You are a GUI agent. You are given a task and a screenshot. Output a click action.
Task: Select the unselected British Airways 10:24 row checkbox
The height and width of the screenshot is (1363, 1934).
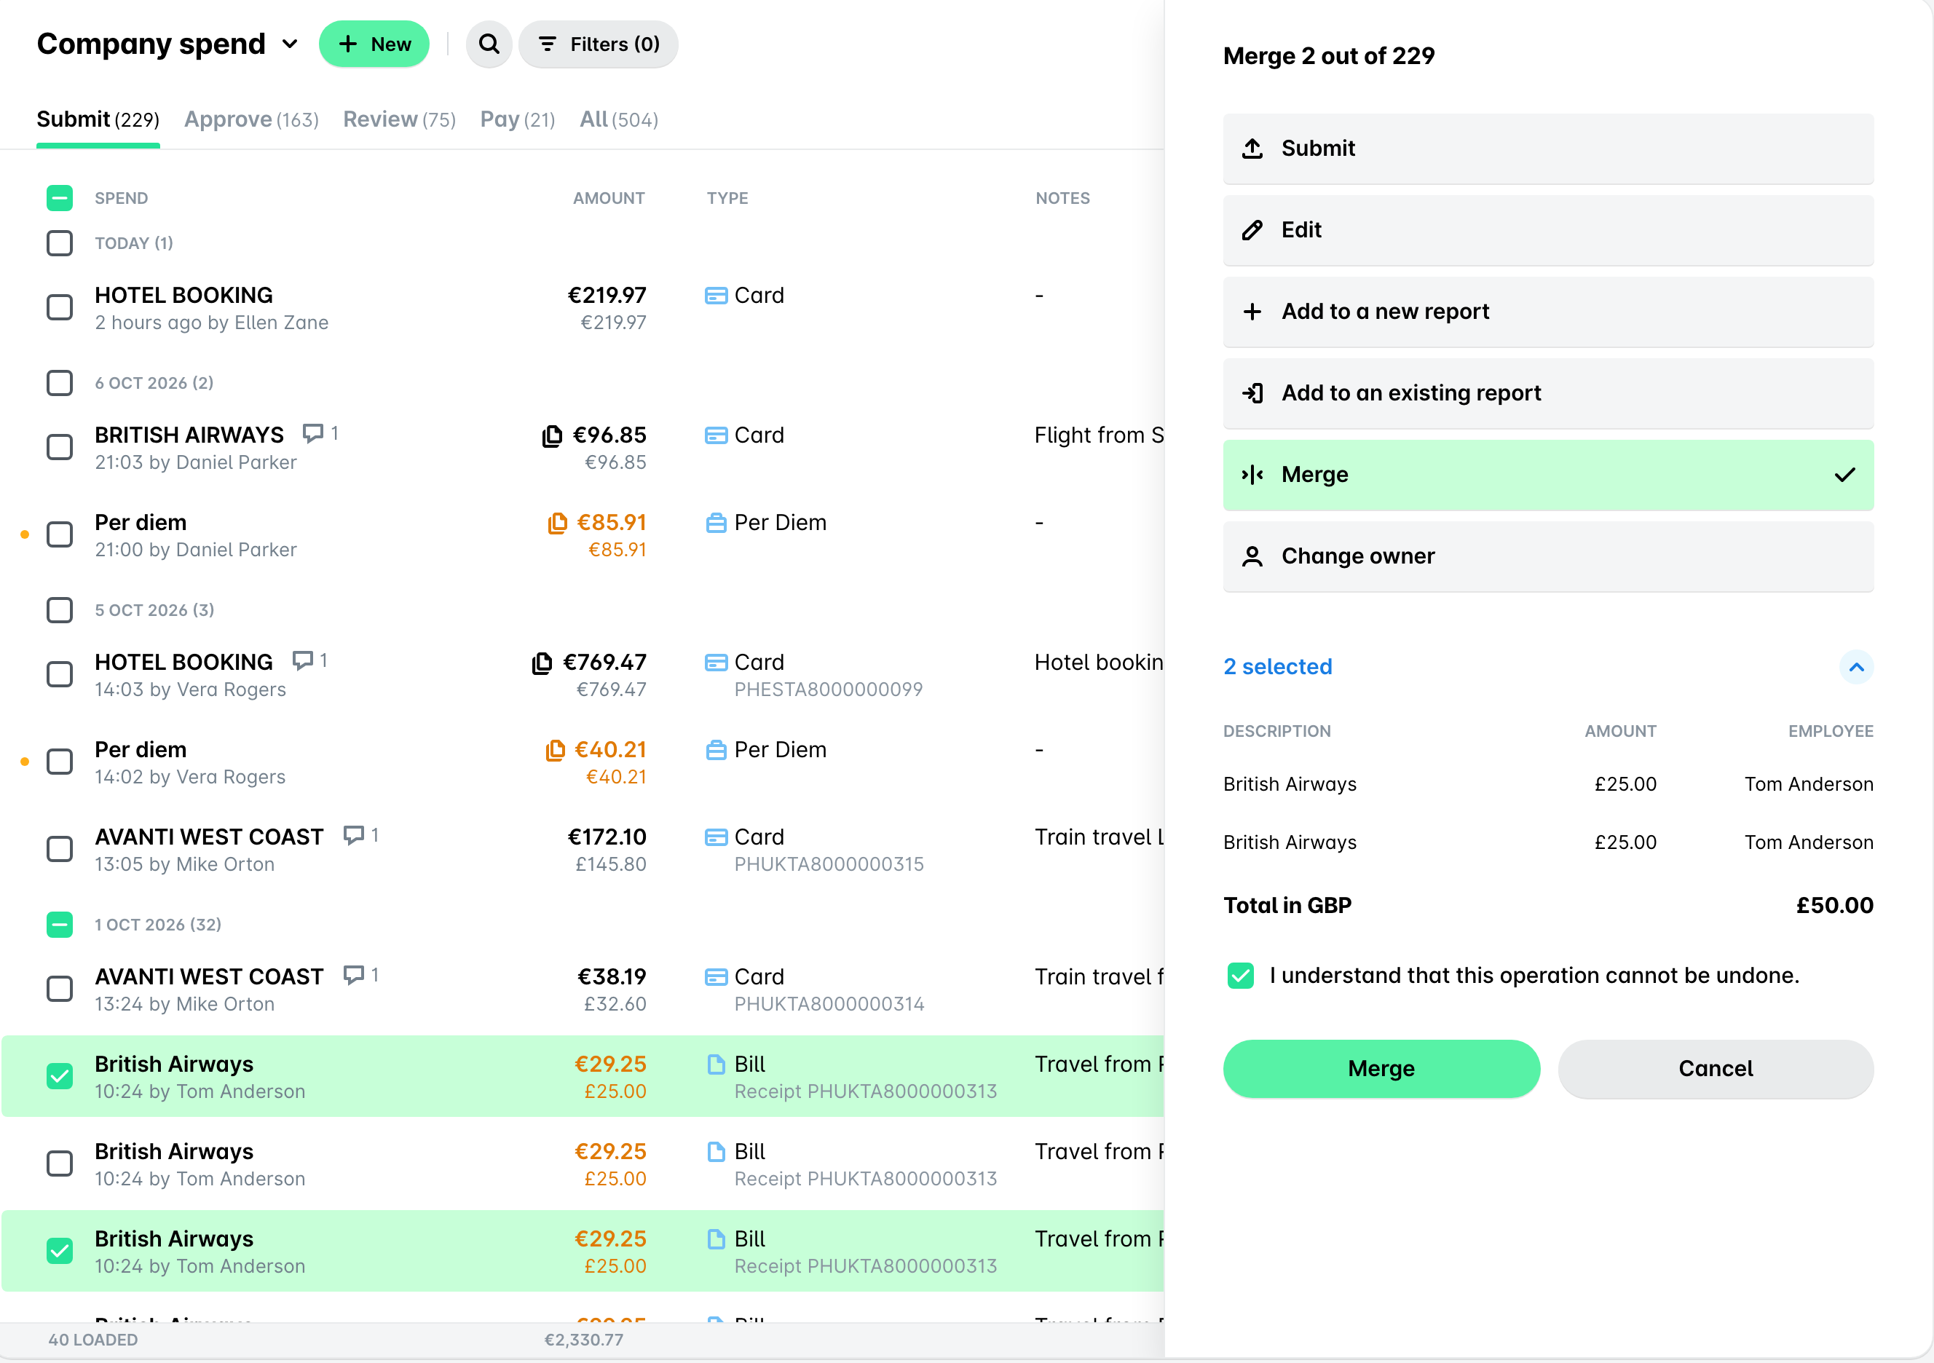[60, 1164]
